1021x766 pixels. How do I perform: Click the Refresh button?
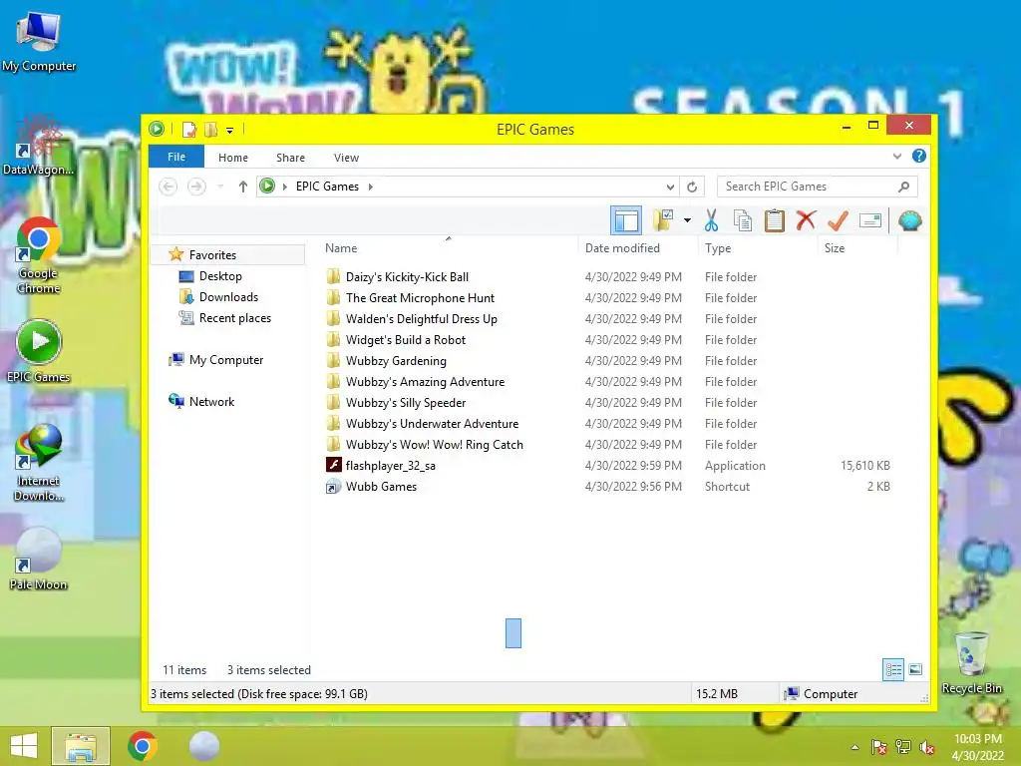tap(692, 187)
